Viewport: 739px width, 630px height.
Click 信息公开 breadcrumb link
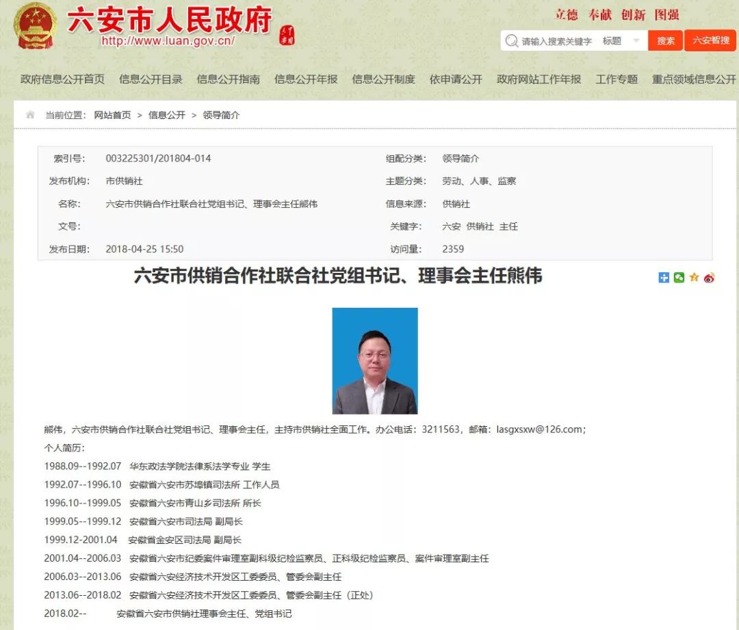tap(167, 115)
